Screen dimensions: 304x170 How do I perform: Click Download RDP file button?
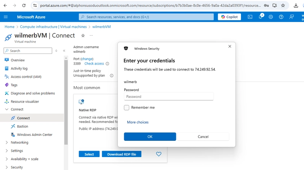(x=122, y=154)
